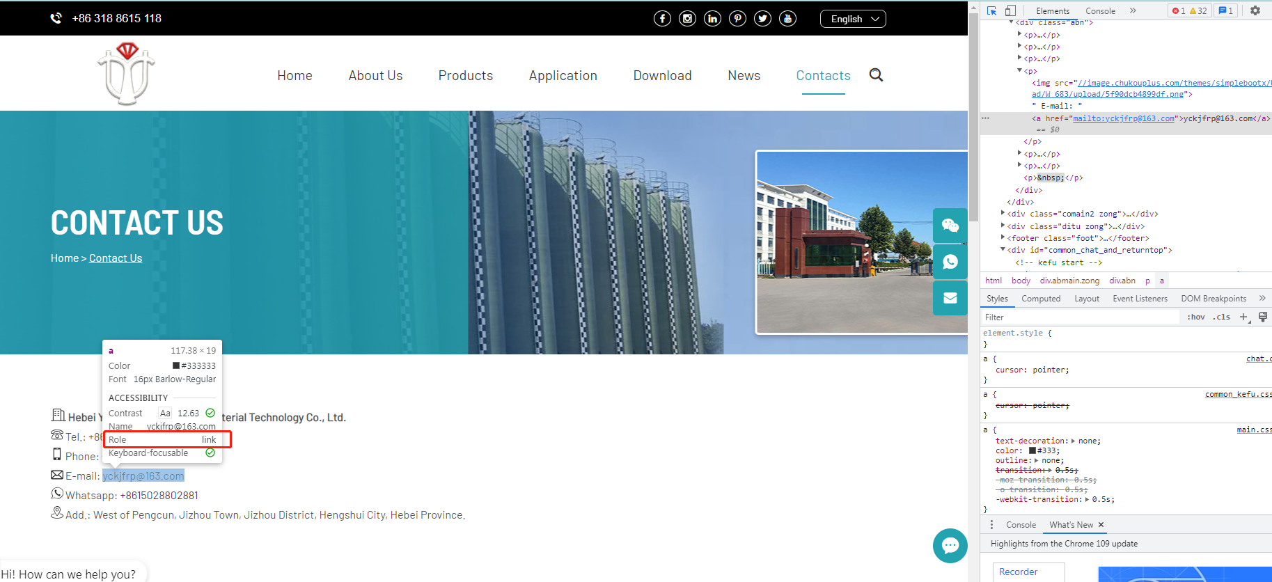This screenshot has height=582, width=1272.
Task: Open the live chat bubble icon
Action: (x=950, y=546)
